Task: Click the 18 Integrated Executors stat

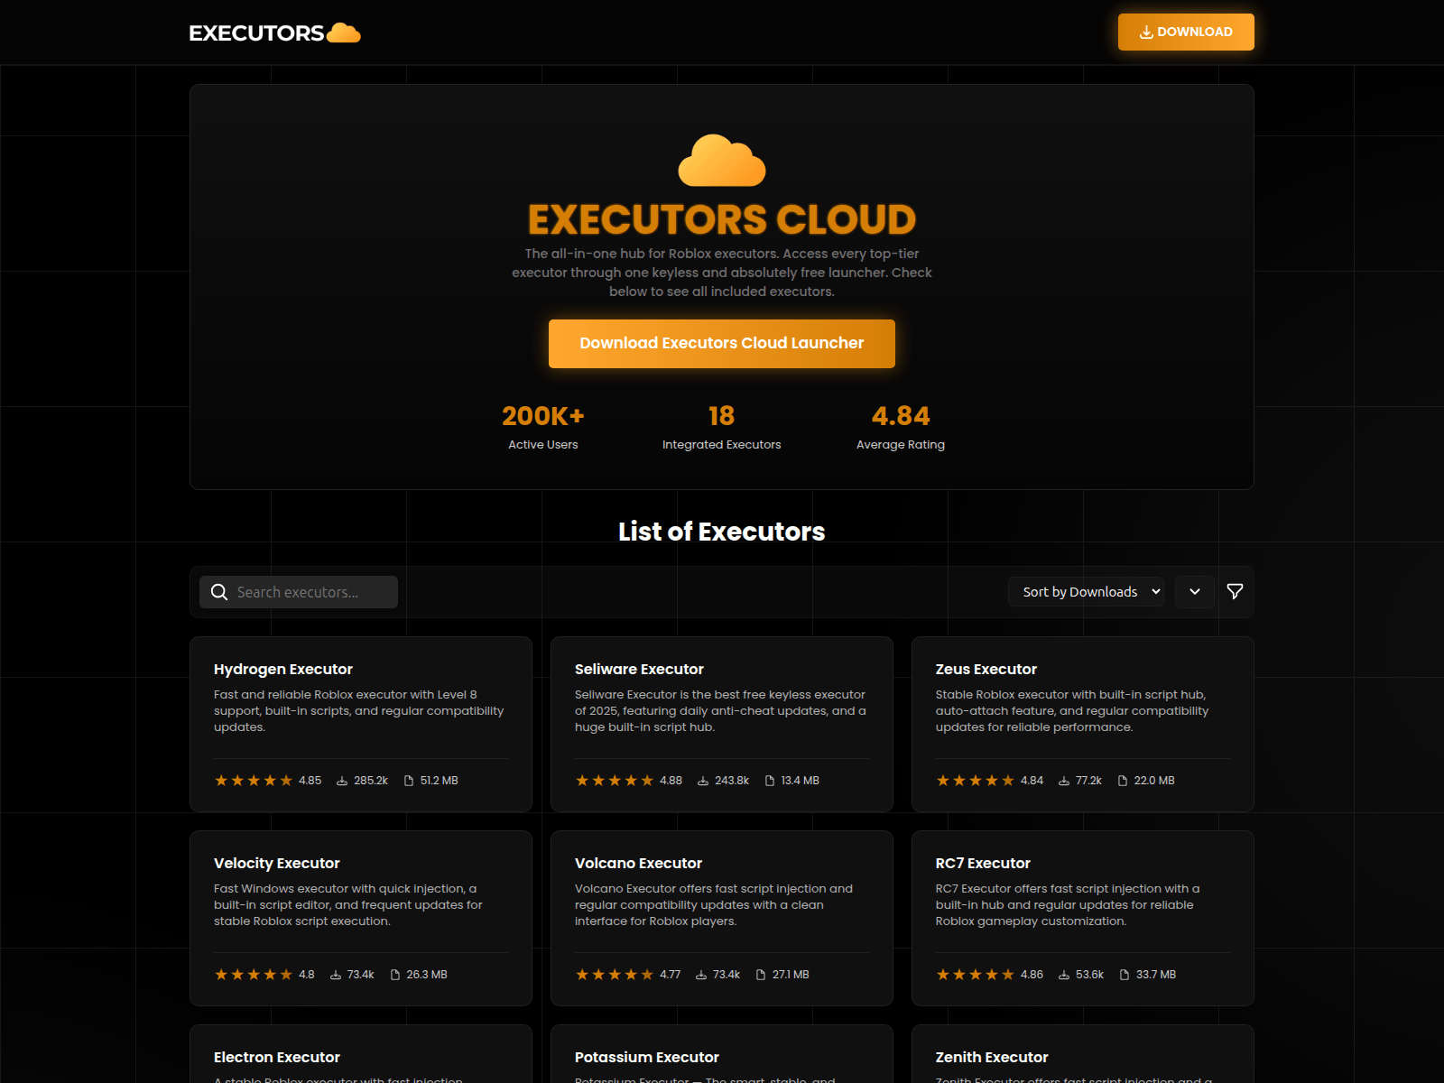Action: [722, 427]
